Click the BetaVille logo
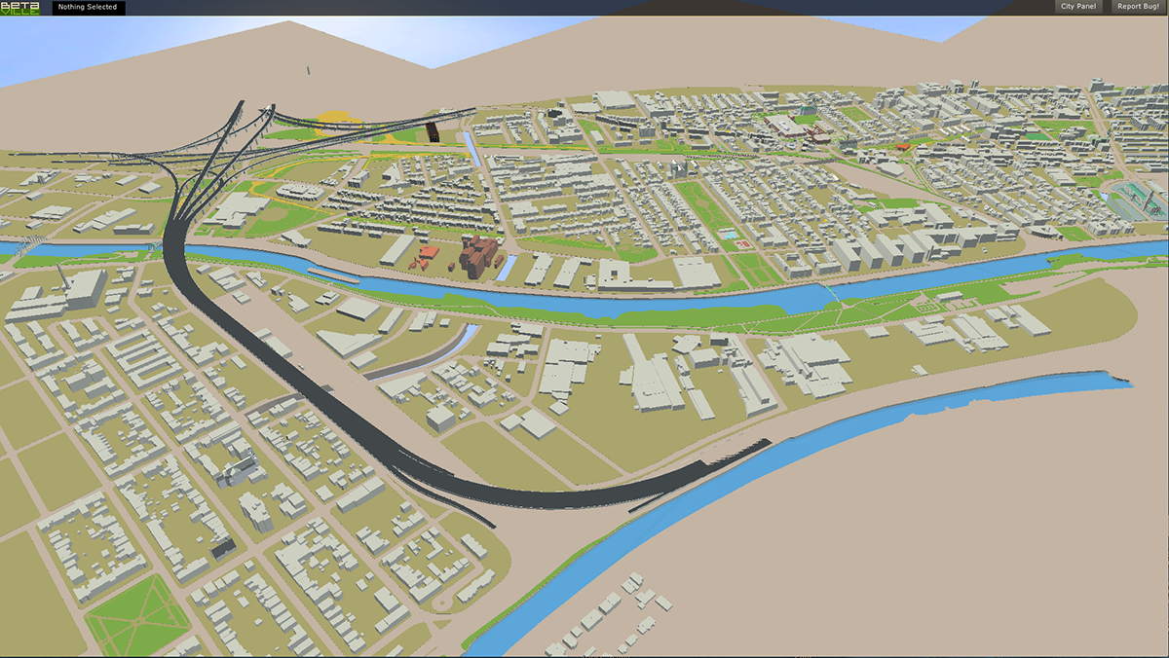 click(20, 8)
